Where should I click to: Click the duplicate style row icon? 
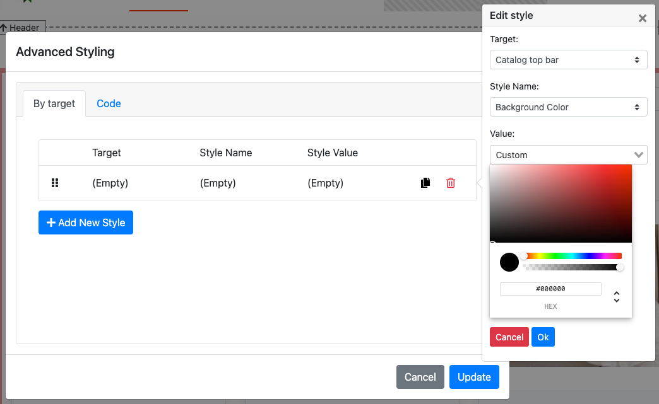[425, 183]
